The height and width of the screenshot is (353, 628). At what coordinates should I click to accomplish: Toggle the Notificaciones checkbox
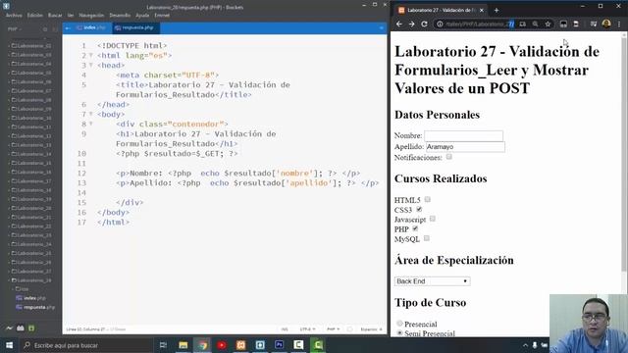coord(449,157)
